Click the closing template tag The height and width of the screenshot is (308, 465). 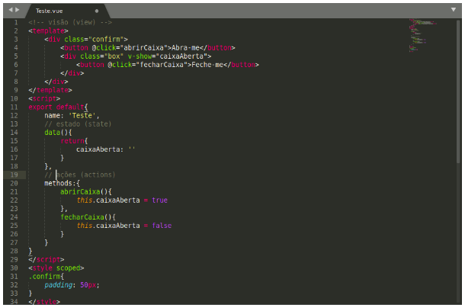click(x=50, y=90)
